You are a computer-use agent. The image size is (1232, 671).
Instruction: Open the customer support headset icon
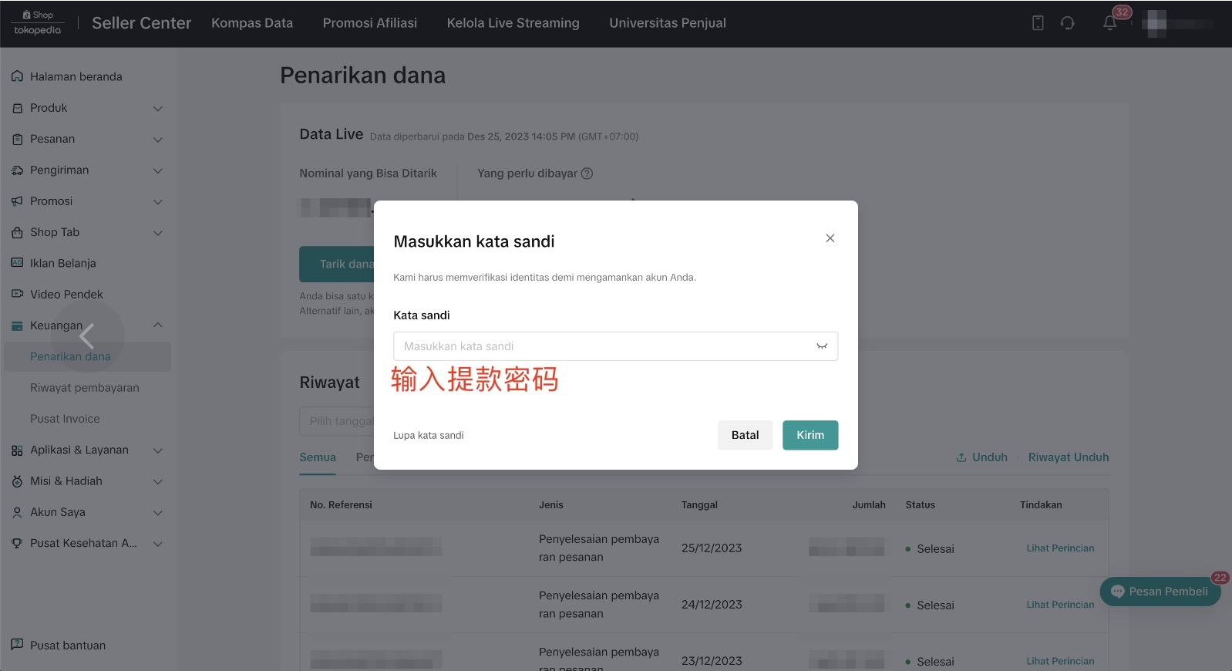1067,23
